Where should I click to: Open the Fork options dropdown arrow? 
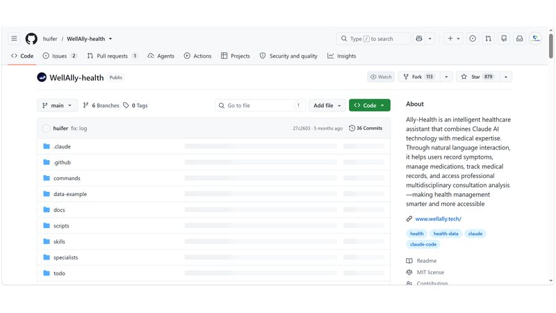click(446, 77)
